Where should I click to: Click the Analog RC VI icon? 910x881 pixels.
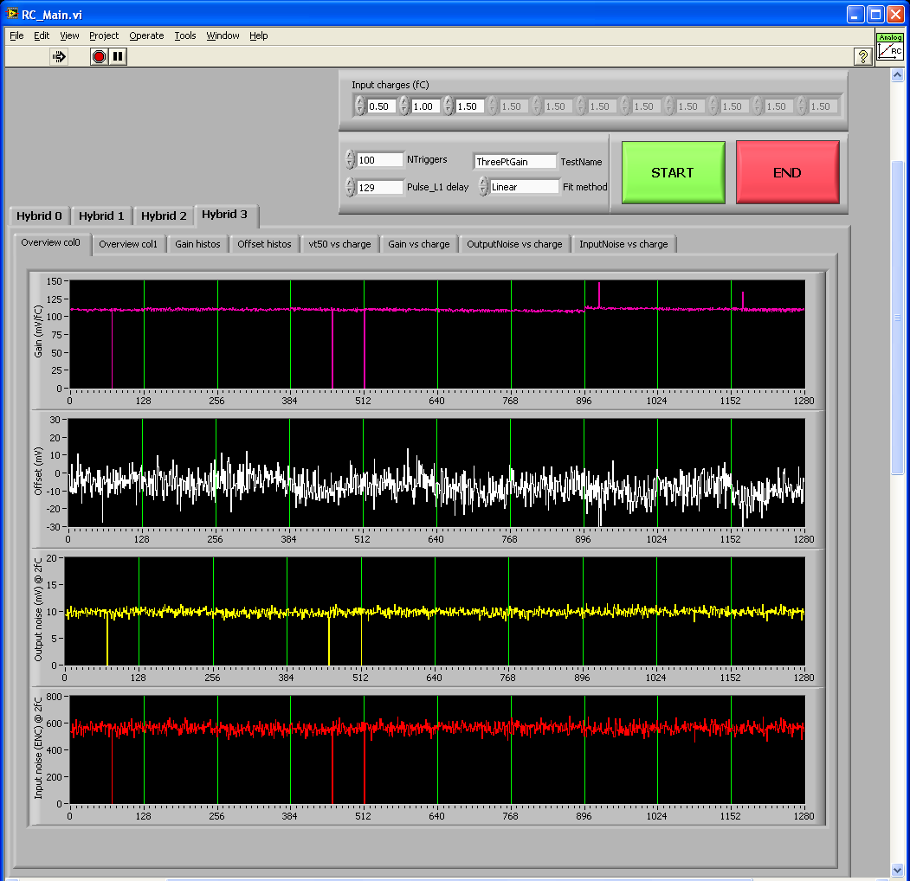[x=889, y=48]
